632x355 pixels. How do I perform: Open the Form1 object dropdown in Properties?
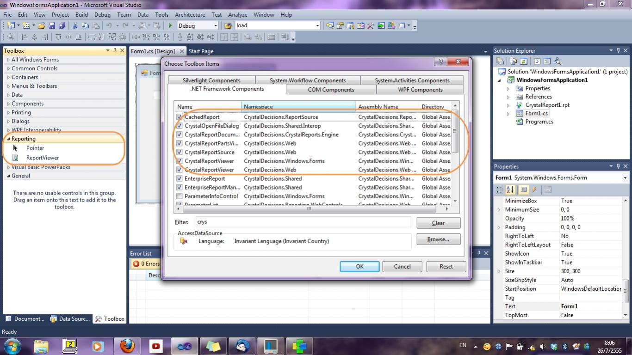pyautogui.click(x=625, y=177)
